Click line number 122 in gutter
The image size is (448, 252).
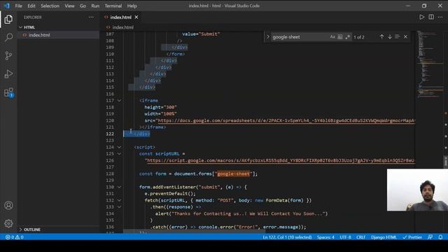coord(110,134)
